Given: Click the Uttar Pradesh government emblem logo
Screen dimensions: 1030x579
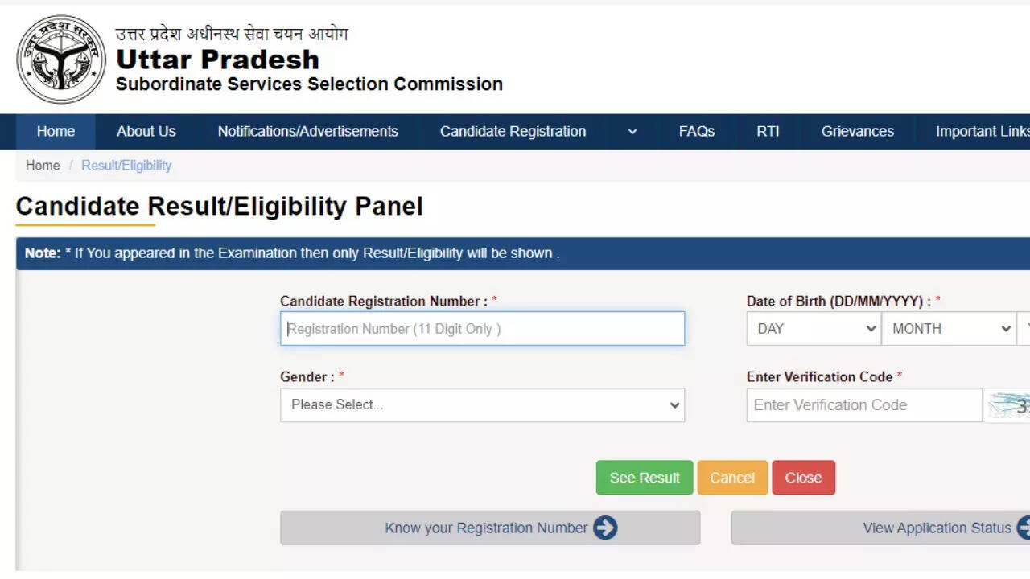Looking at the screenshot, I should click(61, 59).
